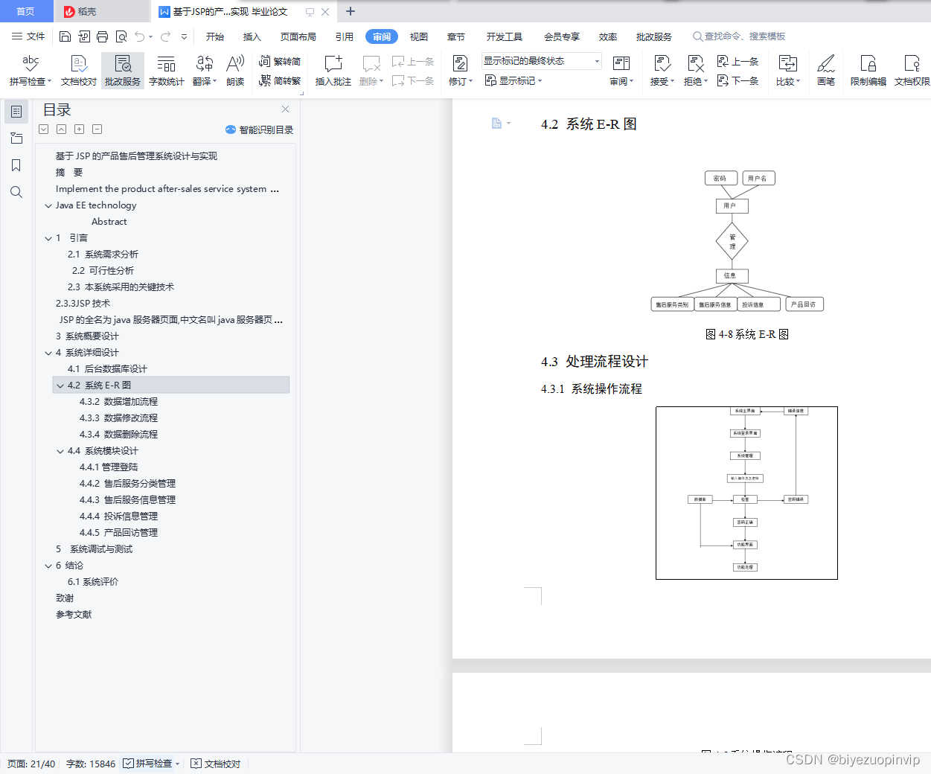Collapse the 6 结论 outline node

tap(48, 566)
